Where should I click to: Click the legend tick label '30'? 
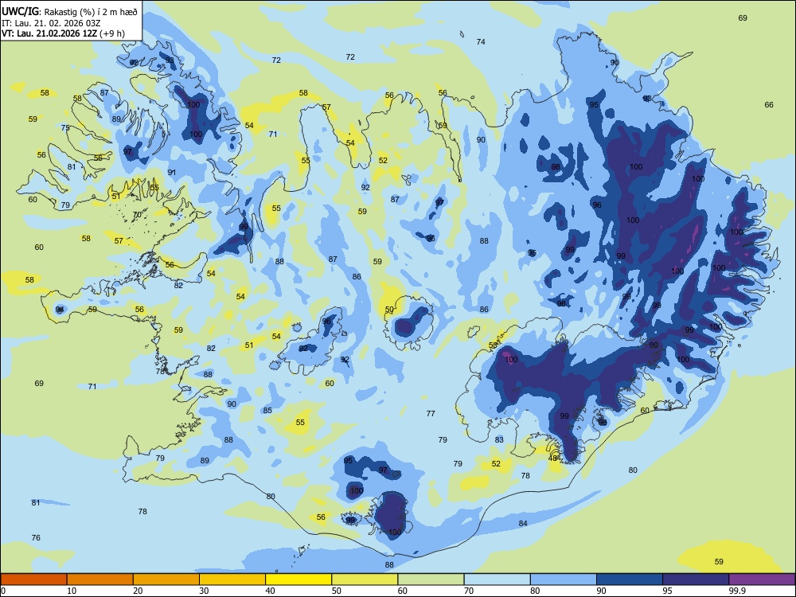coord(204,591)
